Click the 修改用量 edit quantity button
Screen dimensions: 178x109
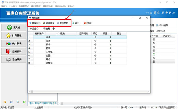(49, 23)
